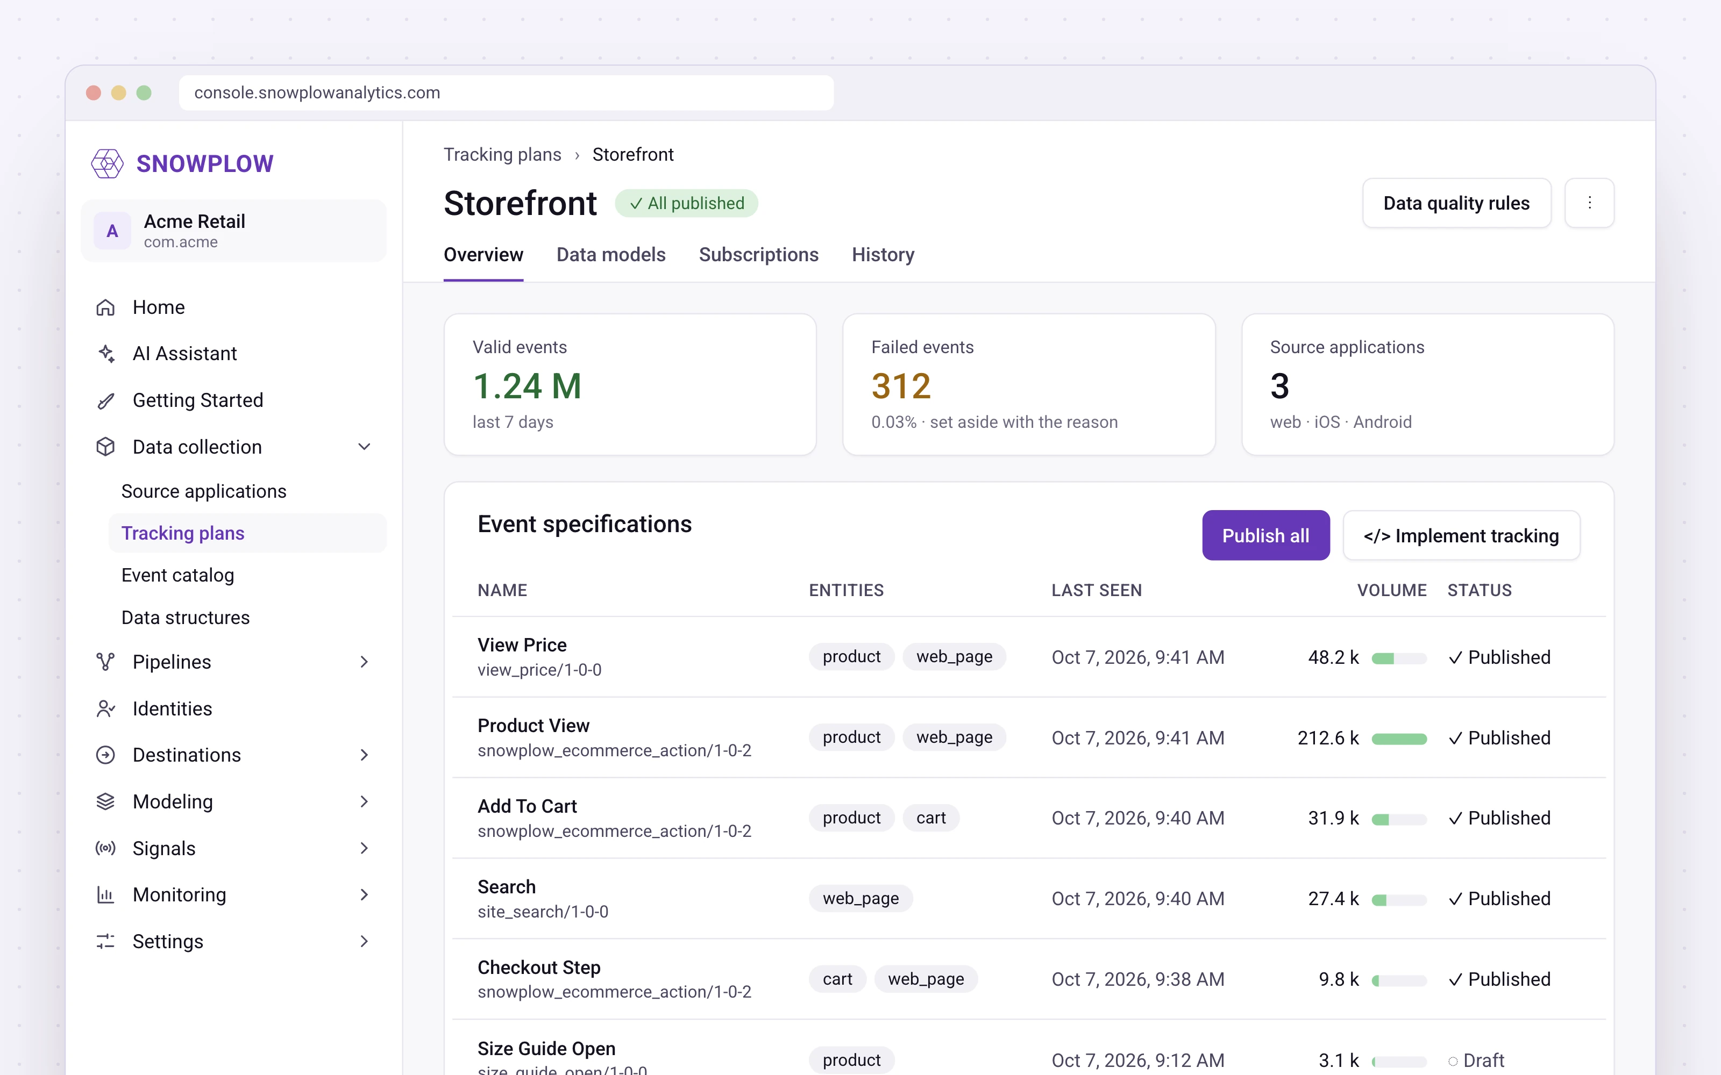Open Data structures in sidebar

click(x=186, y=617)
